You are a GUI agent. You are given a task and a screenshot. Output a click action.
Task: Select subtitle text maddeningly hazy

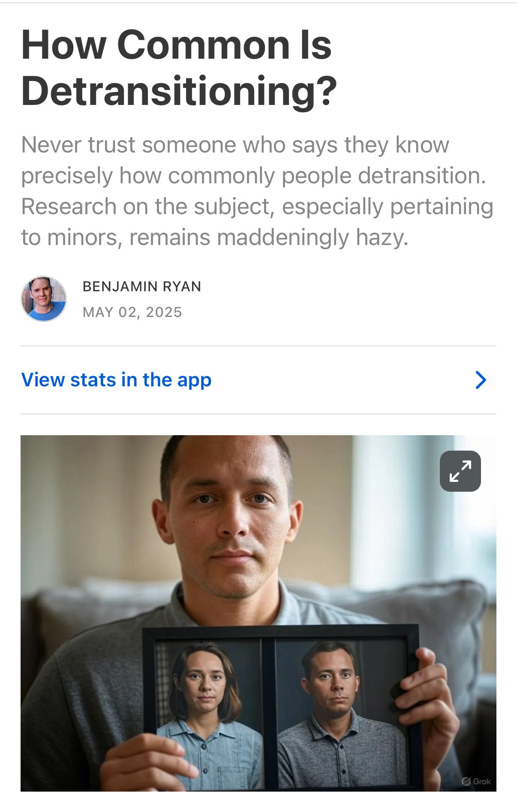[313, 237]
